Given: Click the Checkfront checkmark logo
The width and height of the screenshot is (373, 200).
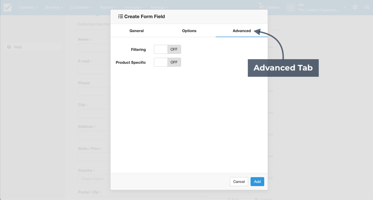Looking at the screenshot, I should (7, 7).
